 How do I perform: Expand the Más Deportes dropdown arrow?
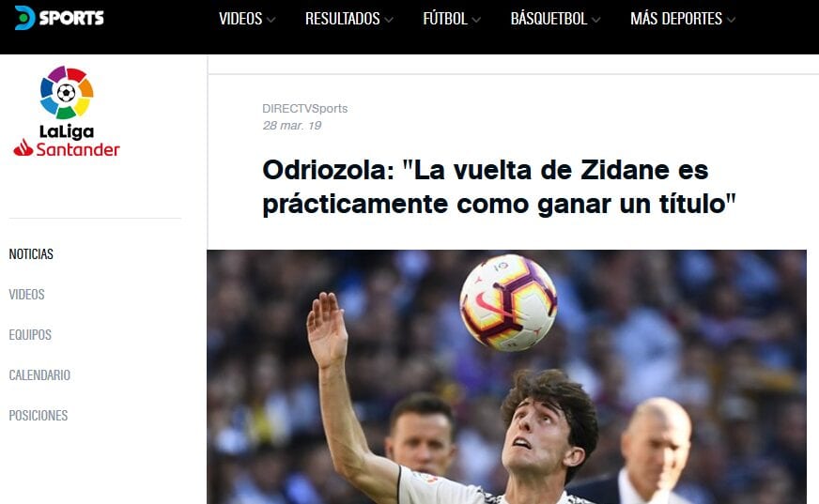[x=732, y=20]
